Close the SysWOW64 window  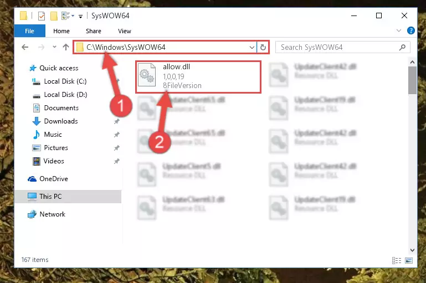[x=404, y=16]
